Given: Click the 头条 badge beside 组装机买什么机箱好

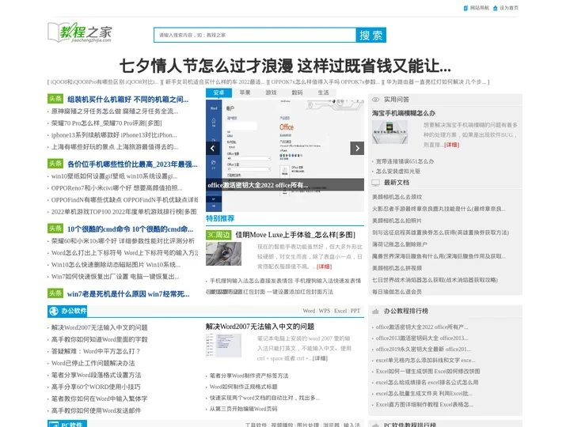Looking at the screenshot, I should 55,99.
